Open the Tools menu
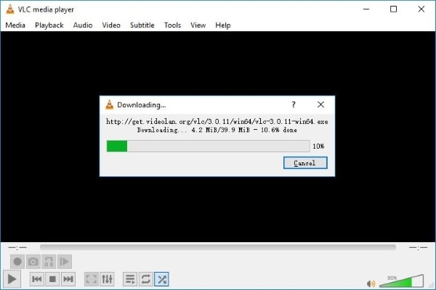The width and height of the screenshot is (436, 290). [172, 25]
